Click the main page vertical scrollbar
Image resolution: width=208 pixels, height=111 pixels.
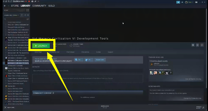[206, 48]
